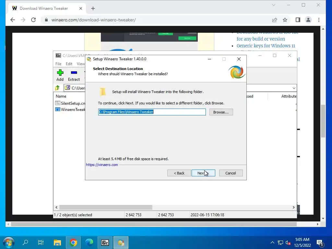This screenshot has width=332, height=249.
Task: Click the destination folder path field
Action: pyautogui.click(x=152, y=112)
